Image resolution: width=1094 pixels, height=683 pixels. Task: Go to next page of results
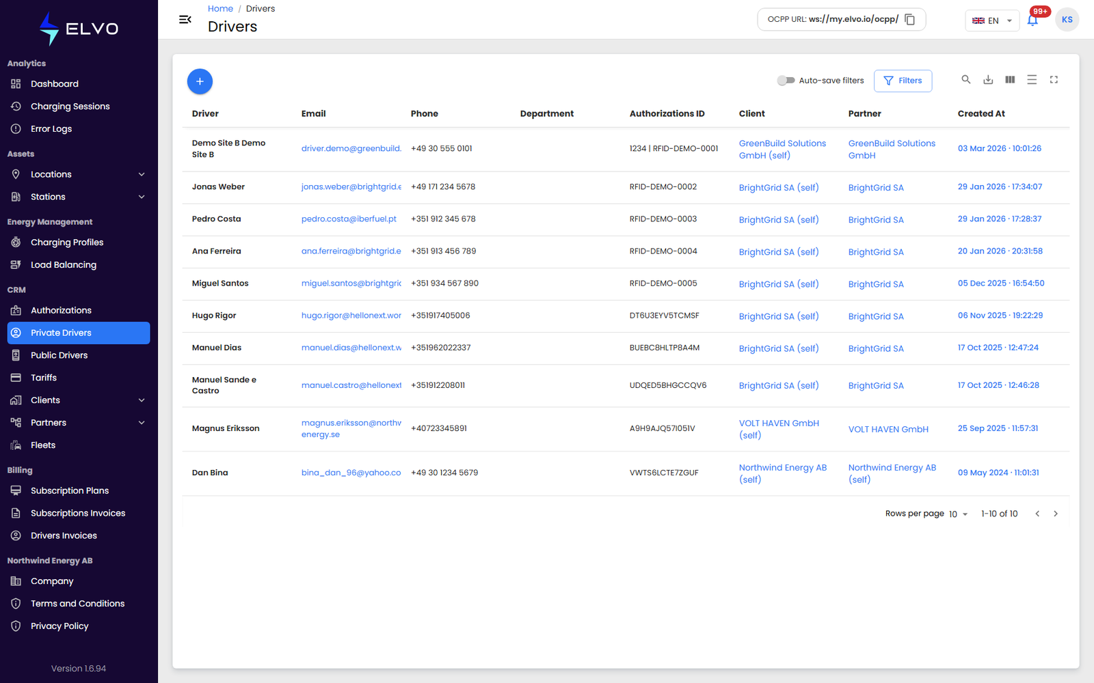tap(1056, 514)
